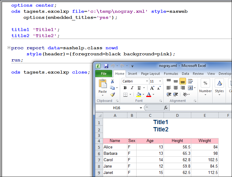The width and height of the screenshot is (232, 177).
Task: Toggle Bold formatting
Action: point(125,88)
